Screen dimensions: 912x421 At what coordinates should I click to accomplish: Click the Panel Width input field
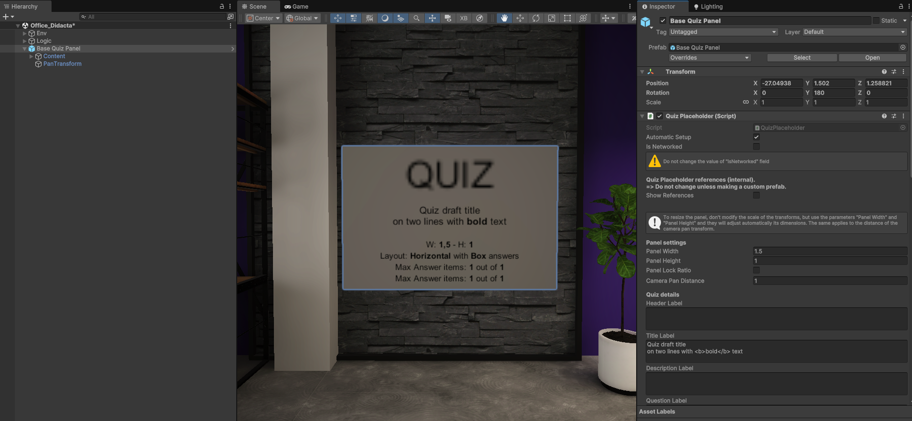point(829,251)
